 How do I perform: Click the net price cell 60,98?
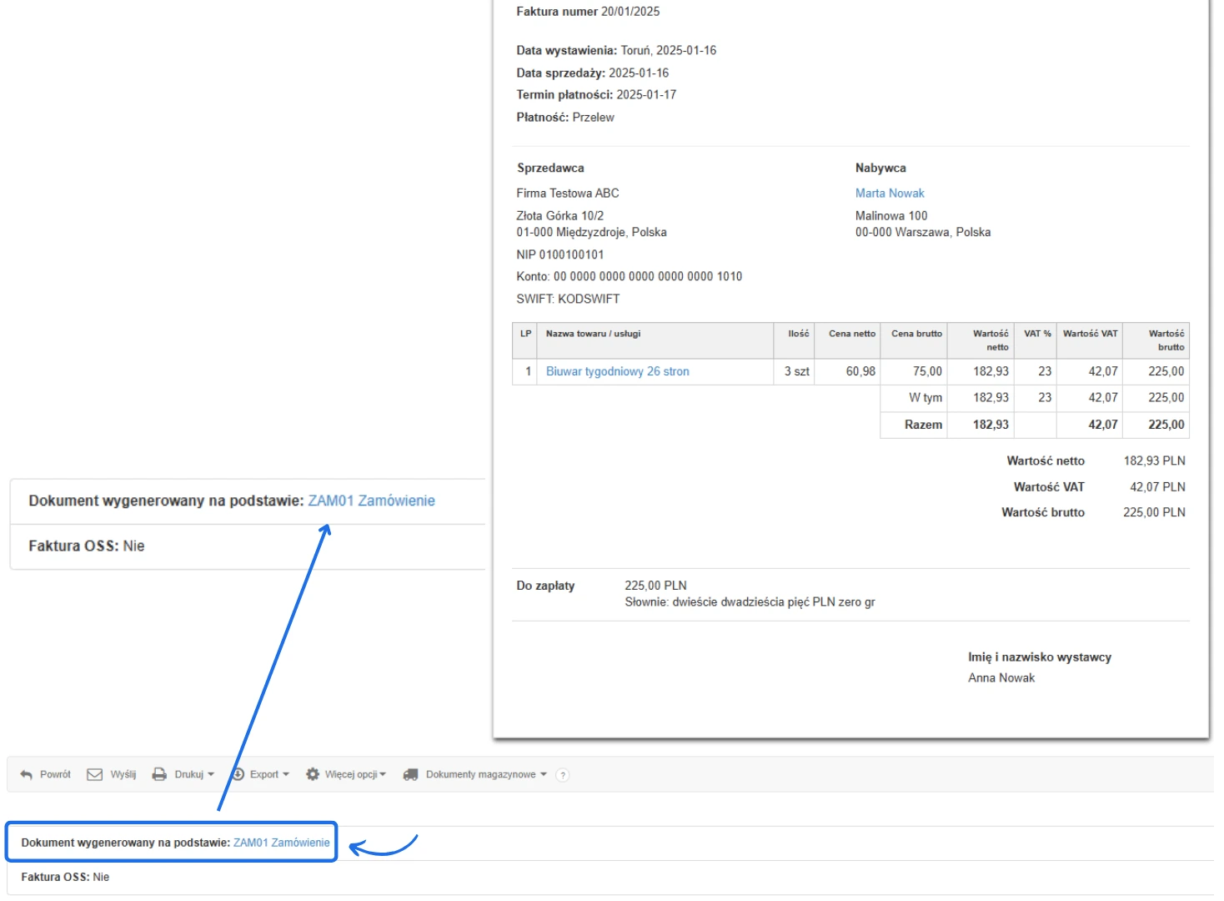(847, 371)
